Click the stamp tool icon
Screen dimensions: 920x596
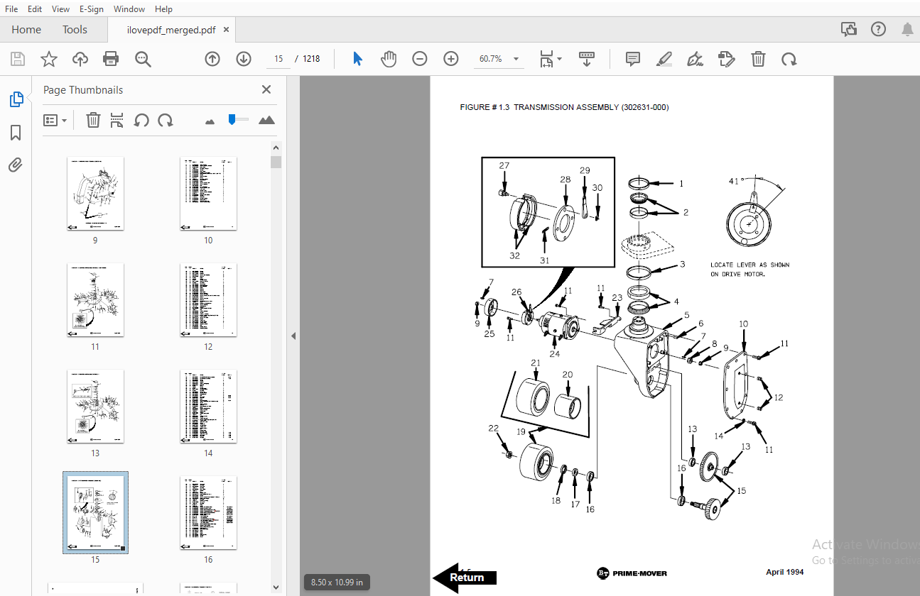pos(726,59)
